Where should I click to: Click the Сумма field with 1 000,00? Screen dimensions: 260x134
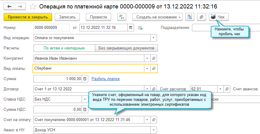point(58,79)
